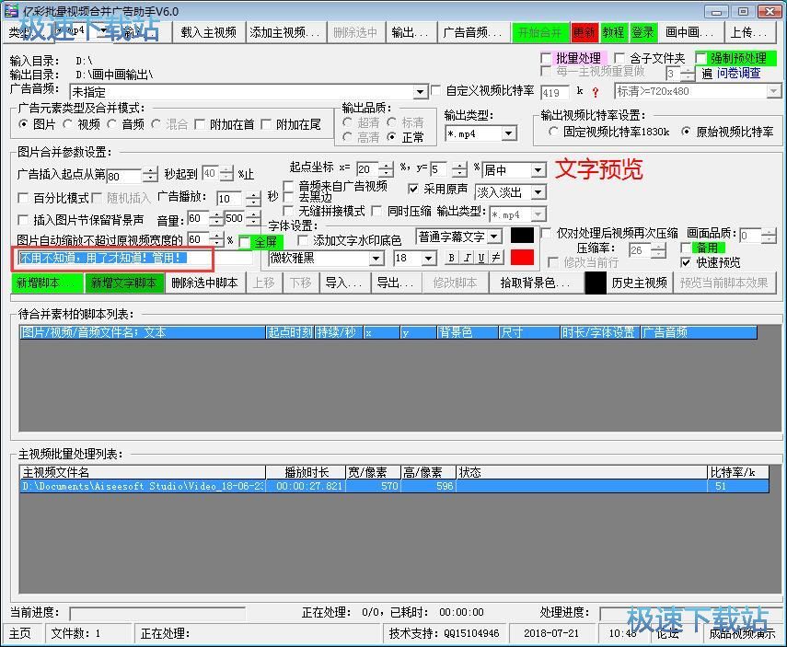
Task: Select the 视频 ad element type radio button
Action: [x=69, y=125]
